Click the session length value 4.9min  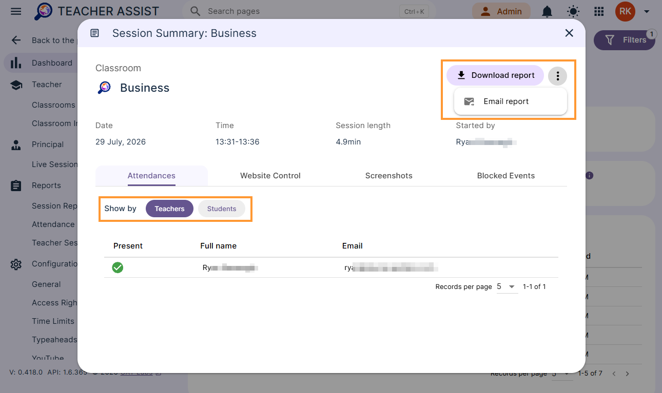coord(348,142)
